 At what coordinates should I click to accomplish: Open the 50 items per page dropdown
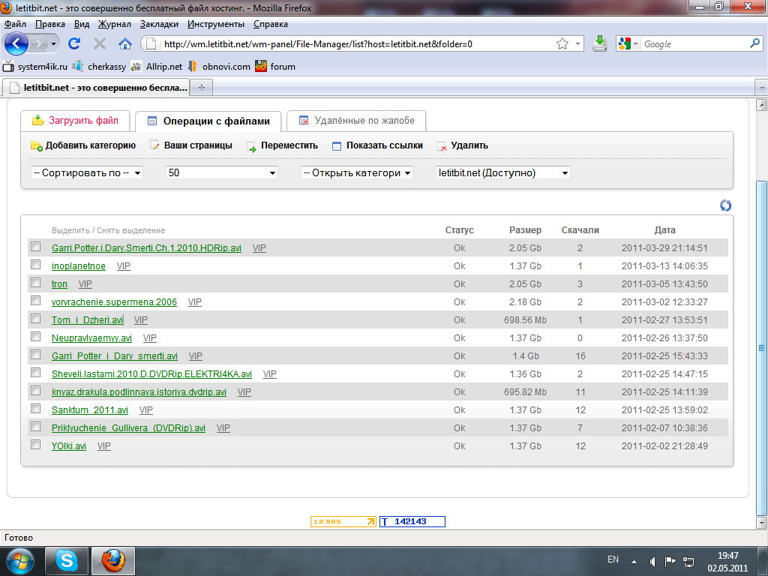pos(222,173)
